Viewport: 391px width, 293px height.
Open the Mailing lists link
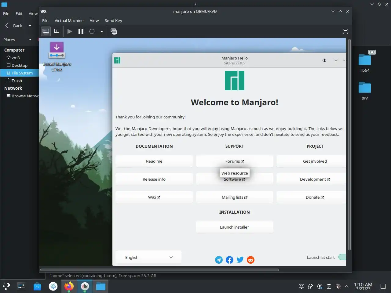235,197
